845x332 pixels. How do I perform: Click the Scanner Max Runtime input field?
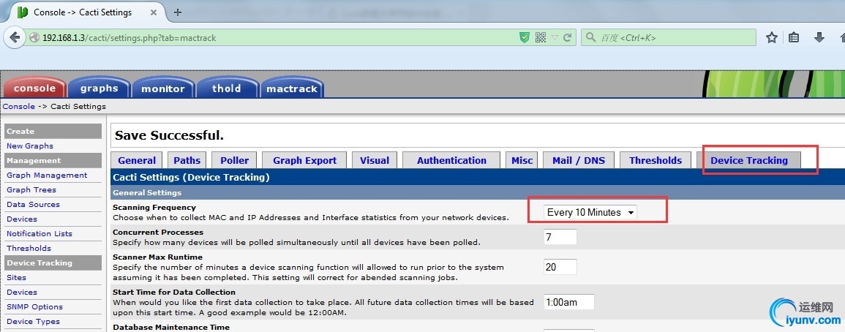point(560,267)
